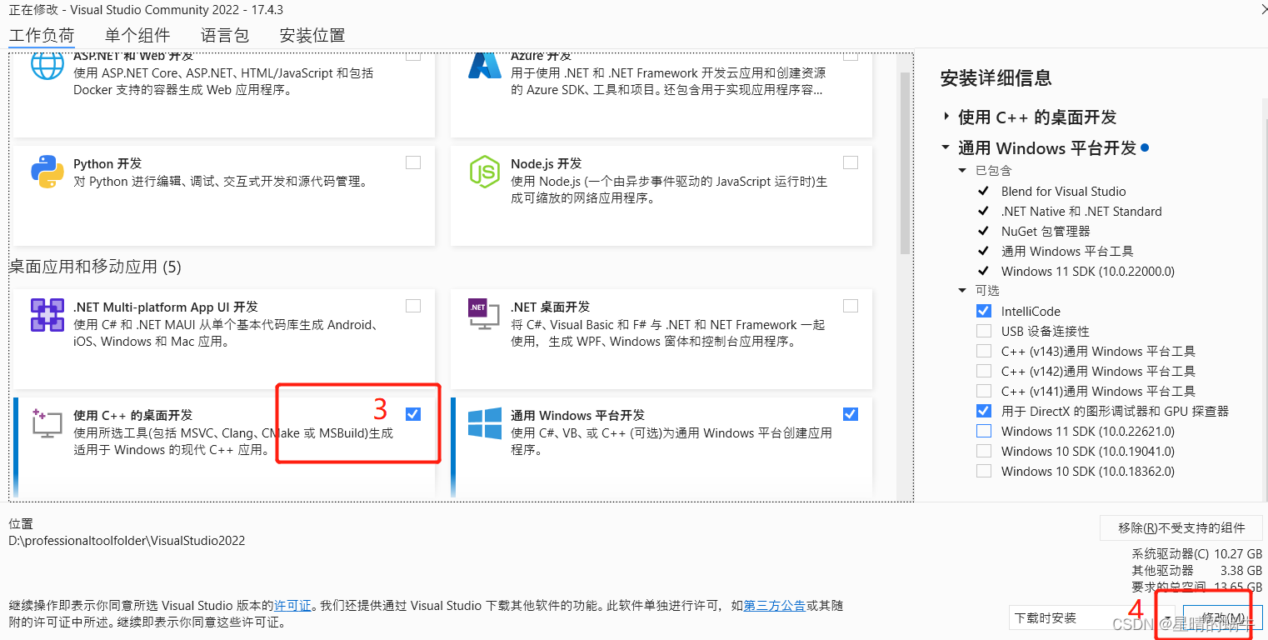This screenshot has width=1268, height=640.
Task: Enable the Node.js 开发 workload checkbox
Action: tap(850, 162)
